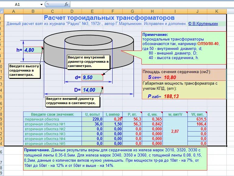Click the 'd, мм.' column heading

tap(152, 114)
